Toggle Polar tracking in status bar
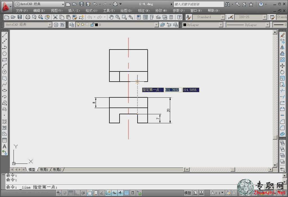 [x=83, y=193]
